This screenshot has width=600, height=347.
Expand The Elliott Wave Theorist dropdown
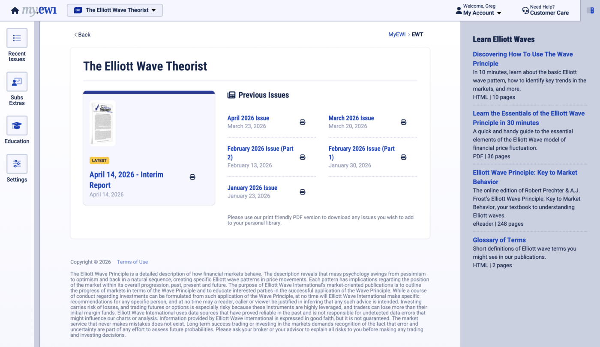click(115, 10)
